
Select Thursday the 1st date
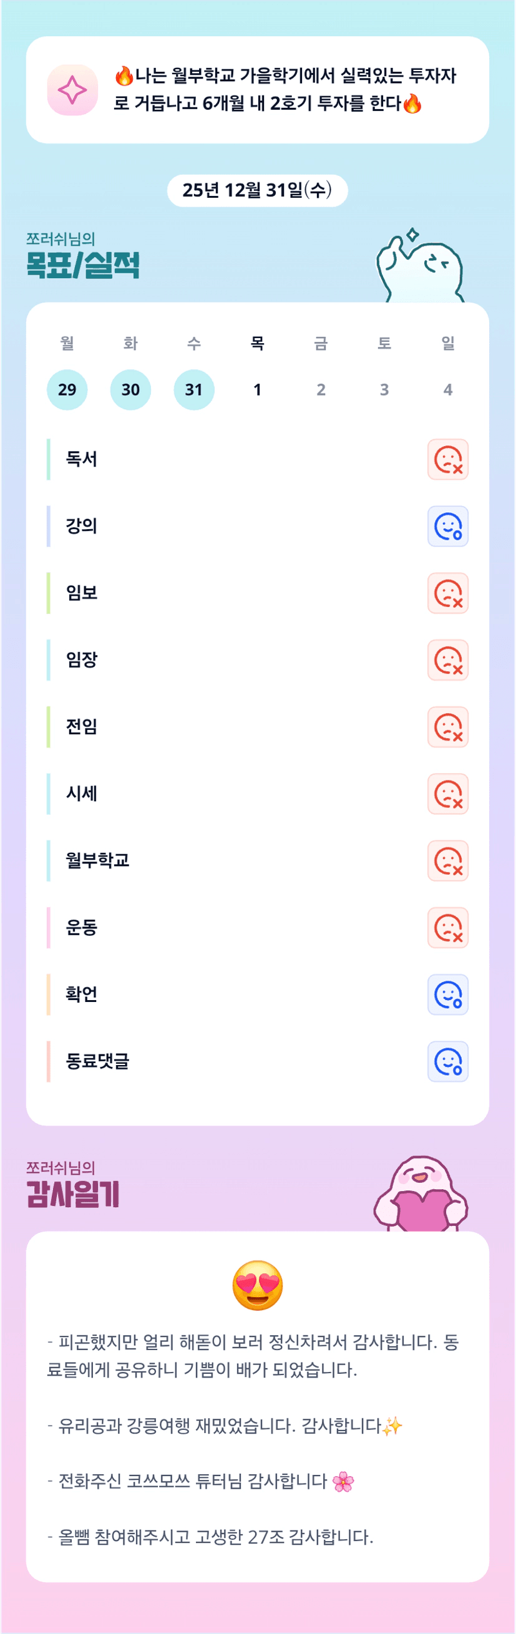[x=257, y=389]
